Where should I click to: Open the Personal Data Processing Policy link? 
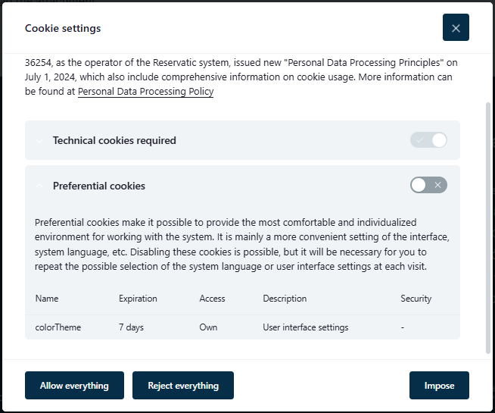pyautogui.click(x=145, y=92)
